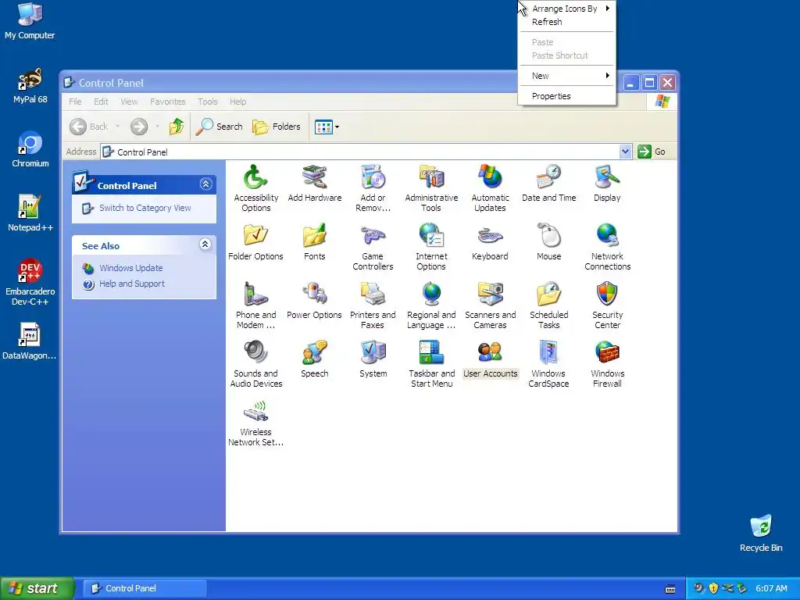
Task: Select Automatic Updates icon
Action: 490,187
